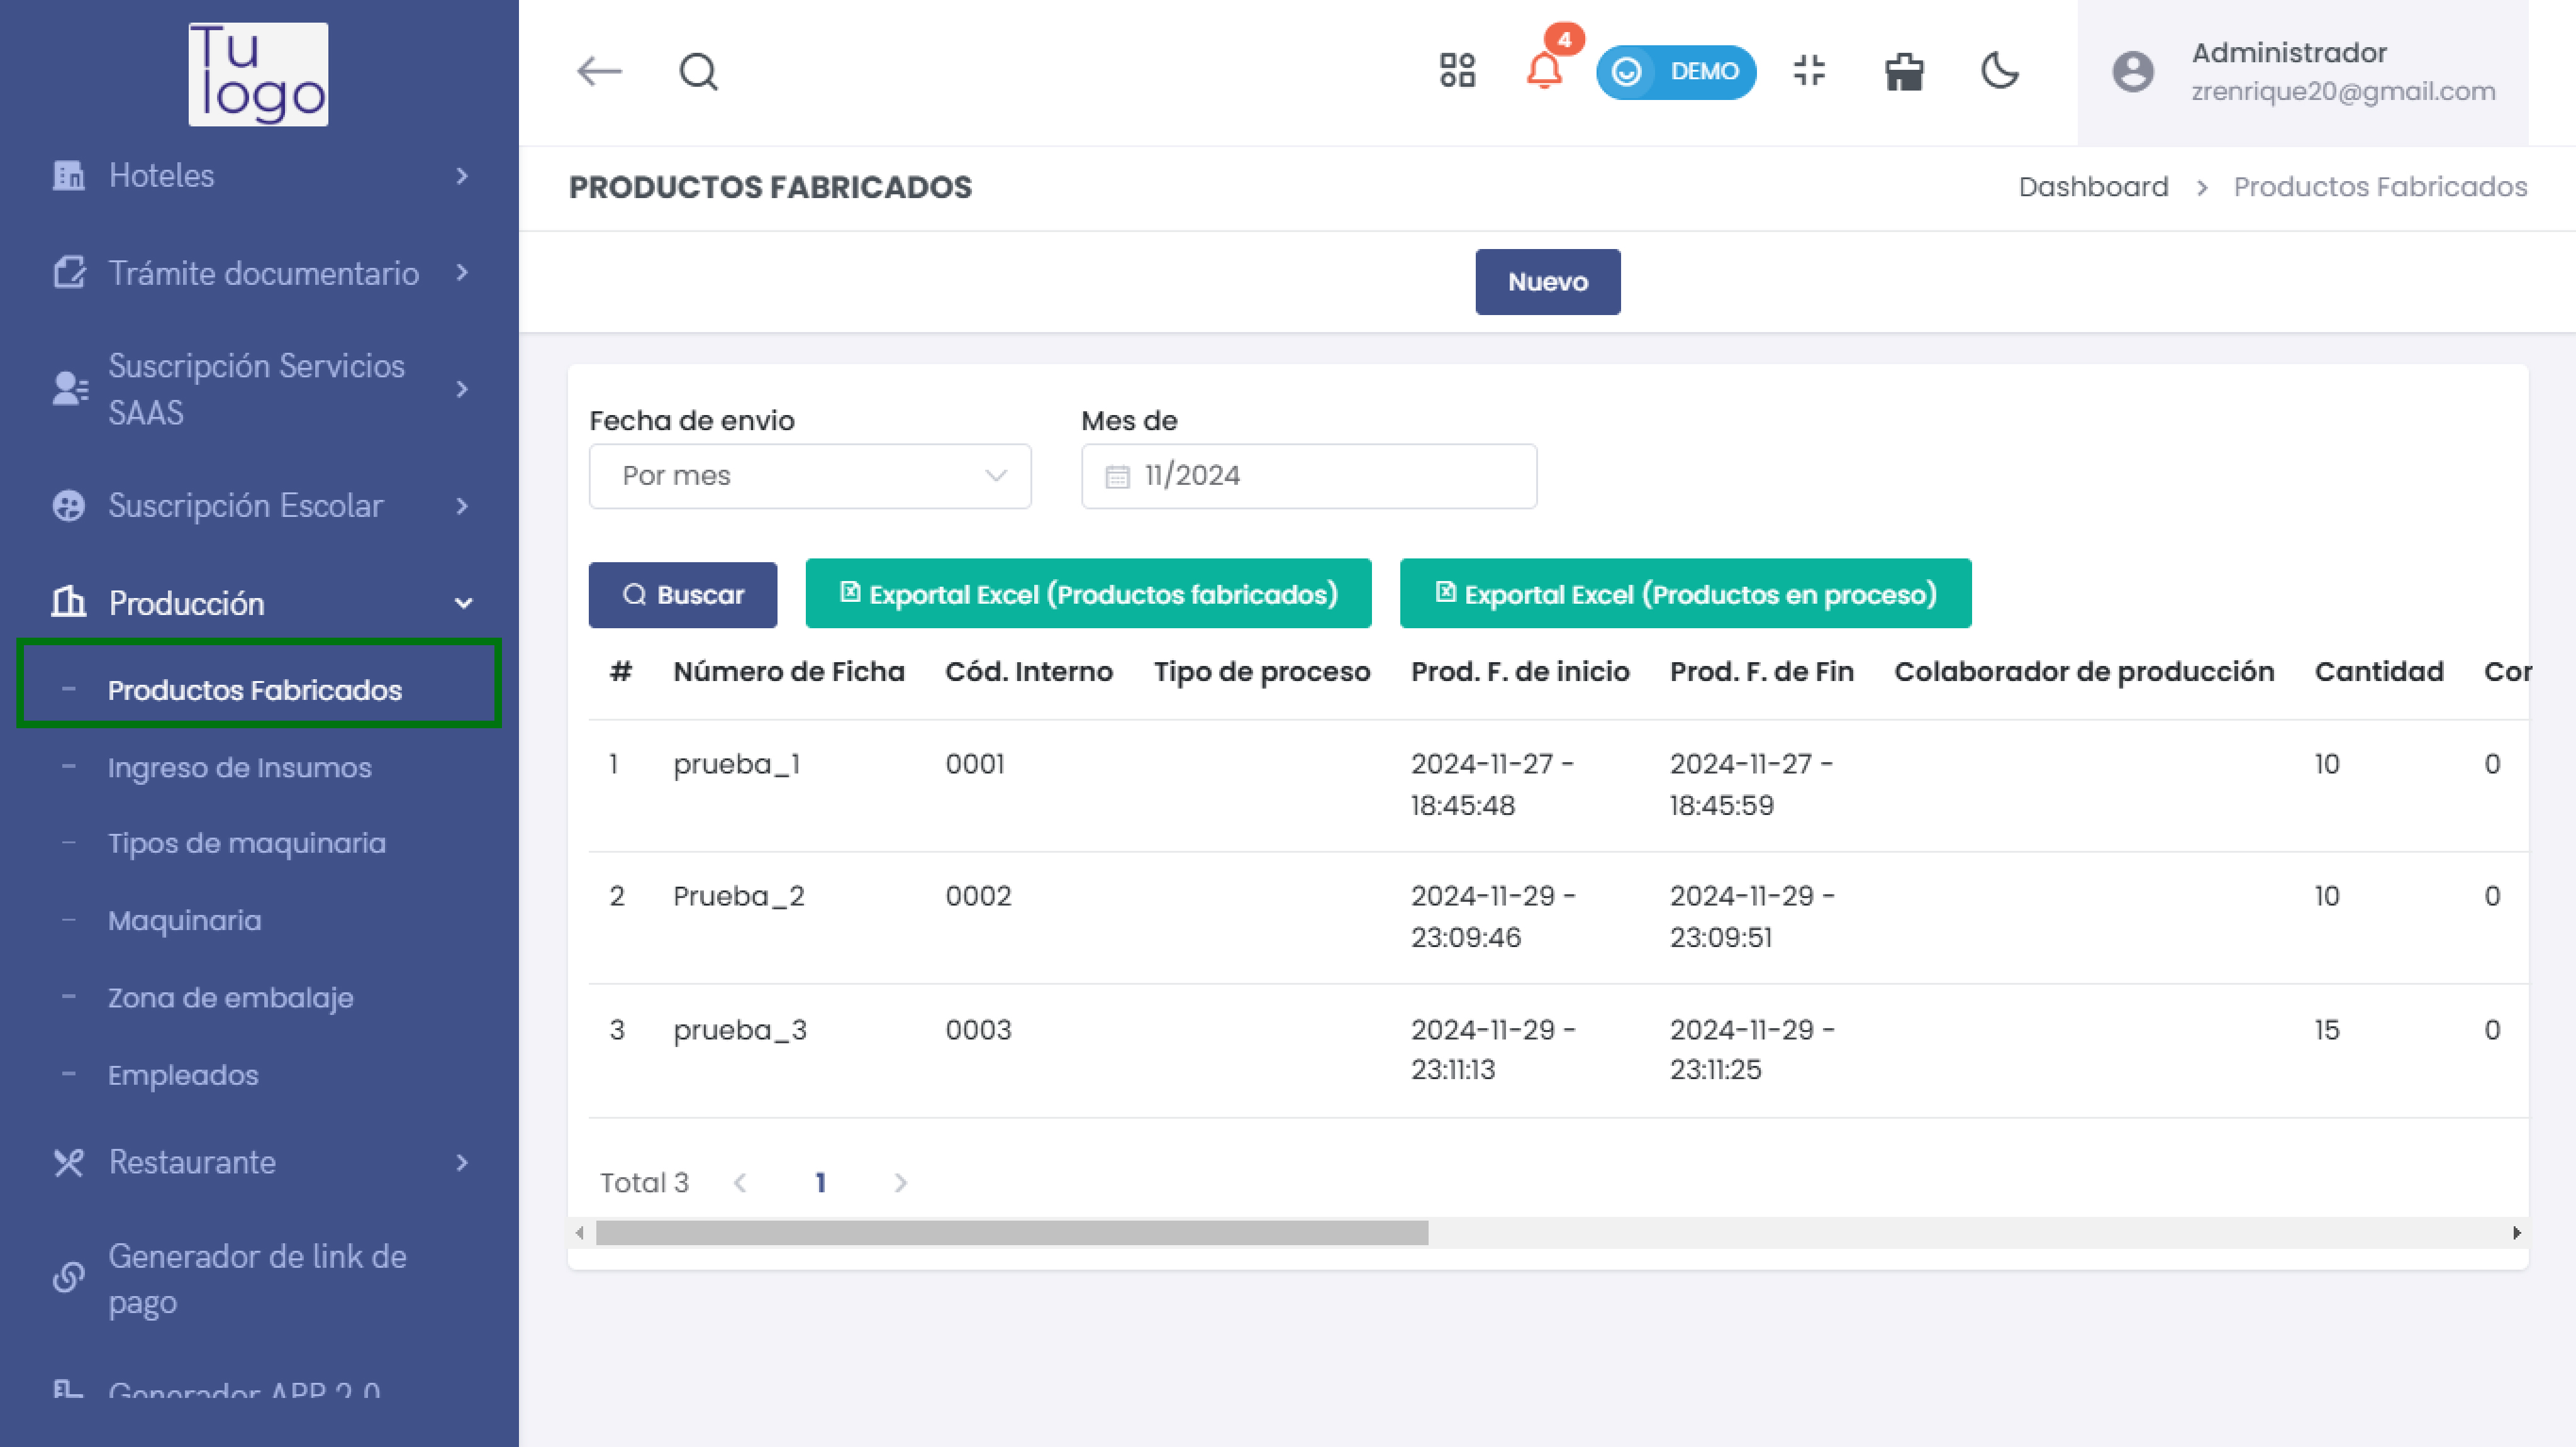2576x1447 pixels.
Task: Click the user avatar icon
Action: click(2132, 72)
